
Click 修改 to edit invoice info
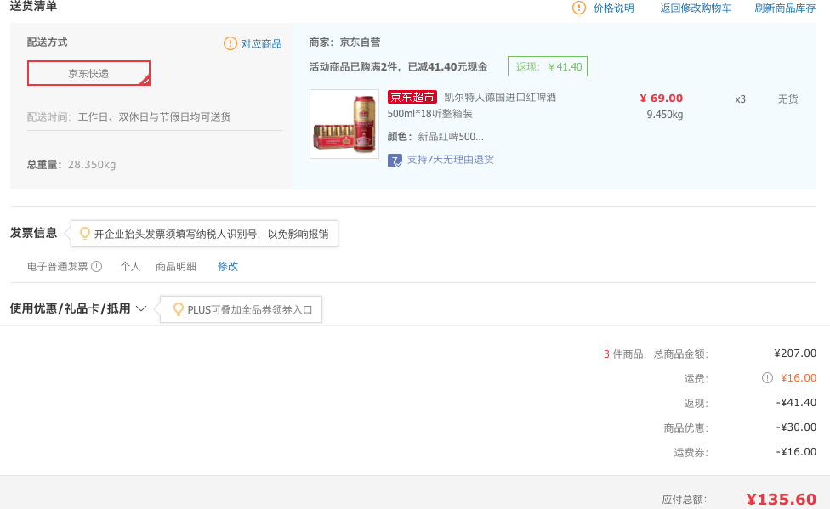click(x=228, y=266)
